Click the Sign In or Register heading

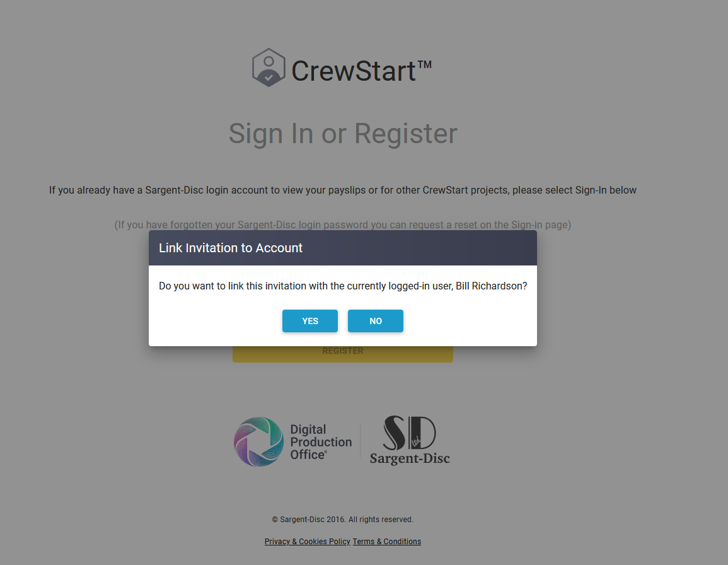[x=343, y=134]
